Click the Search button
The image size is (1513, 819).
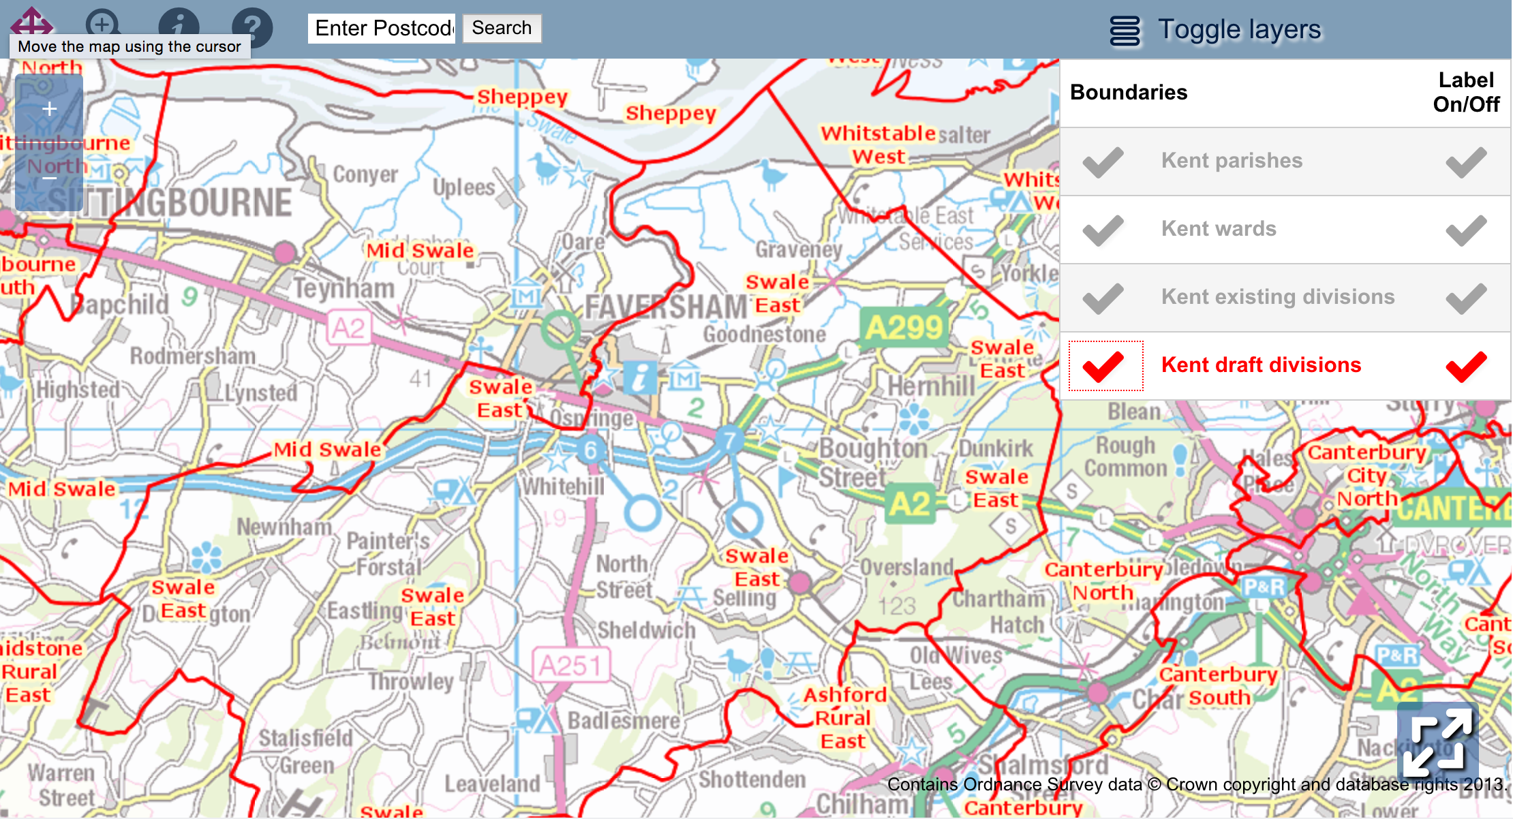click(x=502, y=28)
